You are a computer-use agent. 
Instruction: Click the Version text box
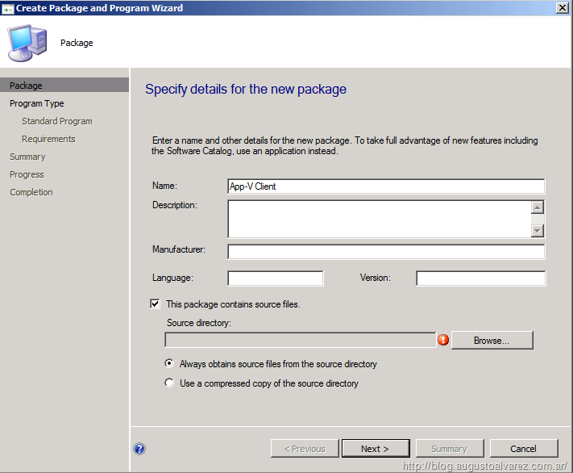[480, 278]
